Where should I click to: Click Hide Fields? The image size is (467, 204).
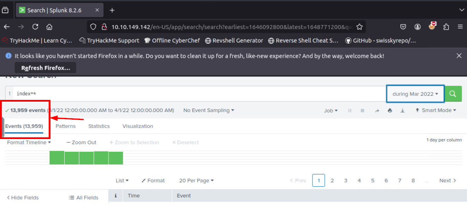point(23,198)
